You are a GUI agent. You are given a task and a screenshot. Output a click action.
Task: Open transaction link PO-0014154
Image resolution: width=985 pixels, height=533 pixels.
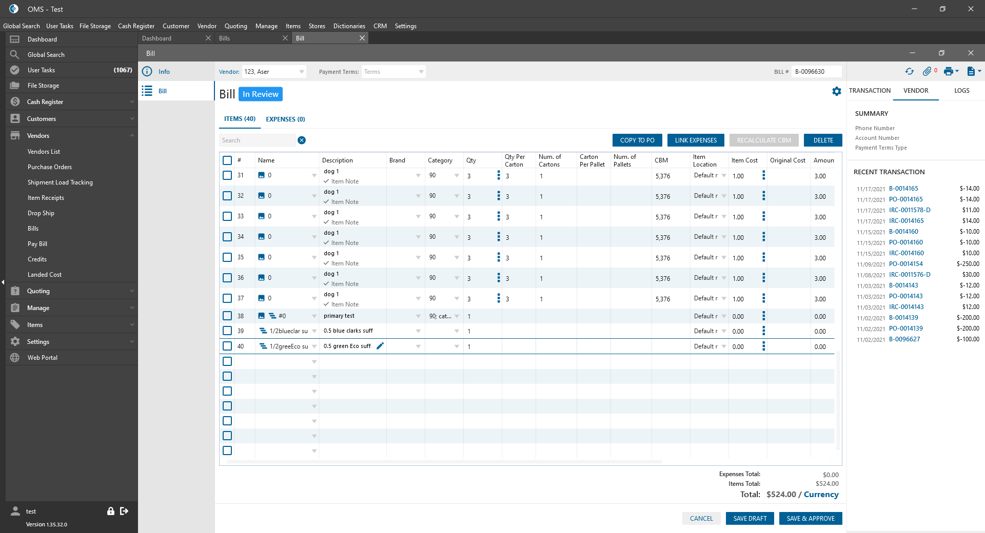click(x=905, y=264)
